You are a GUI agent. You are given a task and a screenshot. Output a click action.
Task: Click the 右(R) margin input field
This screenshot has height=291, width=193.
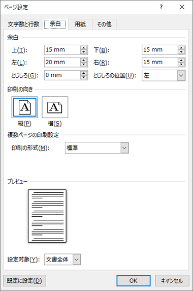click(x=160, y=62)
